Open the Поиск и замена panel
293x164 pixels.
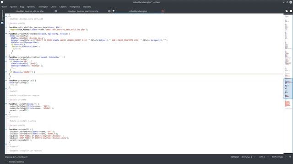16,162
